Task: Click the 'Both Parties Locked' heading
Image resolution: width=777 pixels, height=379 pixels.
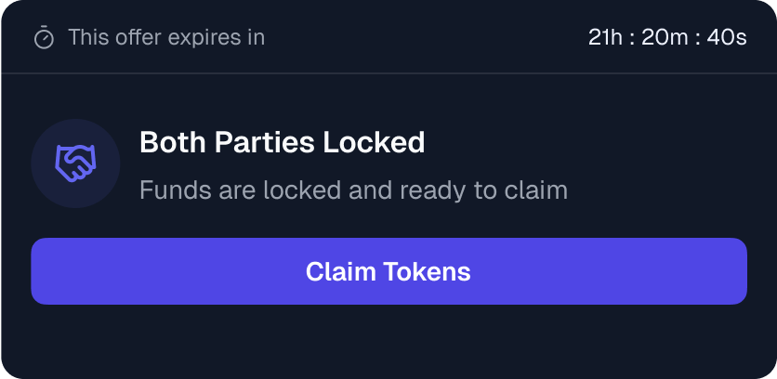Action: 283,143
